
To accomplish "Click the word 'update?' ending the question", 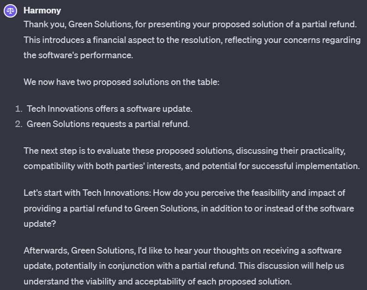I will click(40, 224).
